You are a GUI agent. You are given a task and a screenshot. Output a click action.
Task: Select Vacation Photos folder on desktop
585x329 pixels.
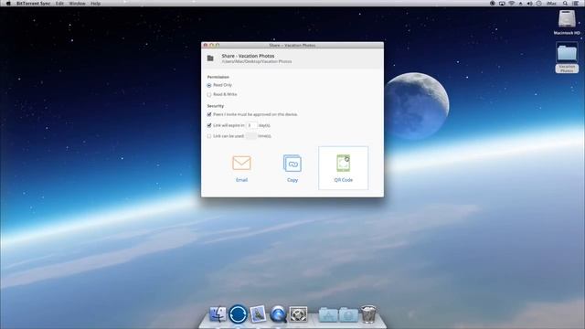click(567, 58)
